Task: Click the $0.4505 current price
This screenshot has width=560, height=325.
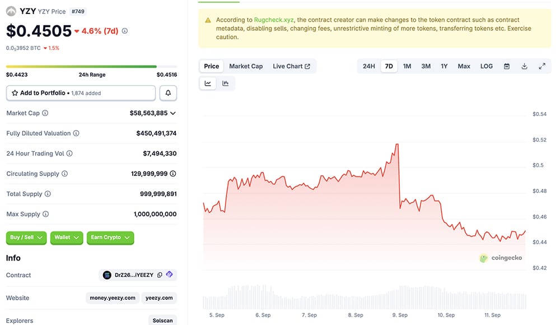Action: (x=39, y=31)
